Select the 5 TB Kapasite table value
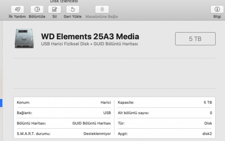The height and width of the screenshot is (141, 225). tap(208, 102)
